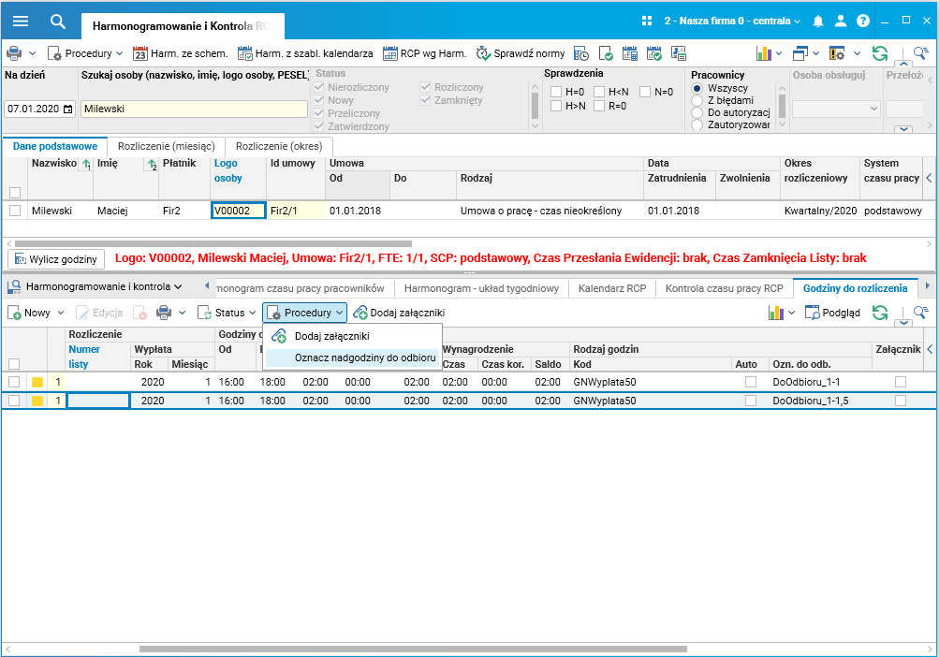Tick the checkbox for Milewski row
The width and height of the screenshot is (939, 657).
(15, 211)
